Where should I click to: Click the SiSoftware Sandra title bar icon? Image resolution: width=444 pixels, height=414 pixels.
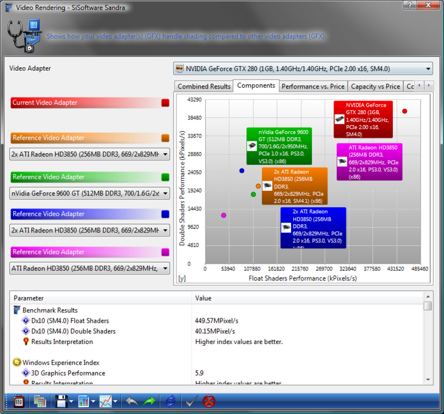click(x=9, y=7)
